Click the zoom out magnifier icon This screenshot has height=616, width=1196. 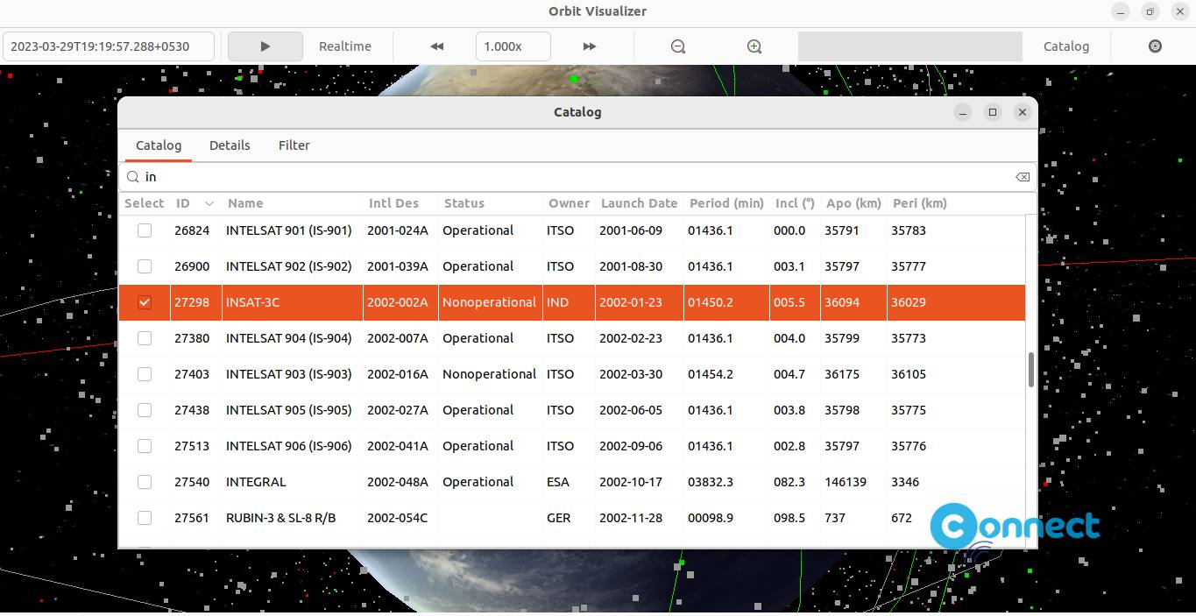tap(678, 46)
